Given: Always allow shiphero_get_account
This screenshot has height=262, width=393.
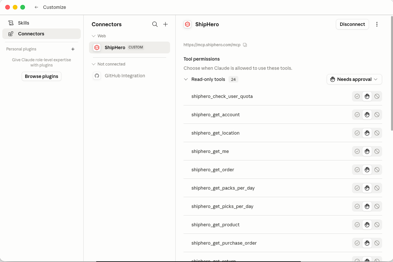Looking at the screenshot, I should [x=357, y=115].
